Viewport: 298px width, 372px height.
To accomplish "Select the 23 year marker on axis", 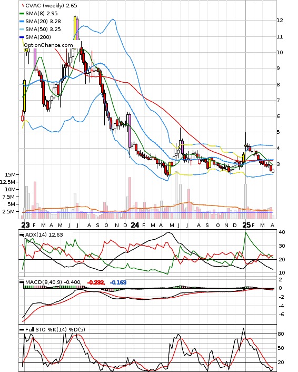I will click(x=25, y=225).
